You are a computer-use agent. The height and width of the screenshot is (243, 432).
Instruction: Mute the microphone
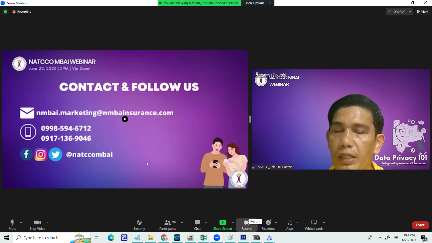(12, 225)
